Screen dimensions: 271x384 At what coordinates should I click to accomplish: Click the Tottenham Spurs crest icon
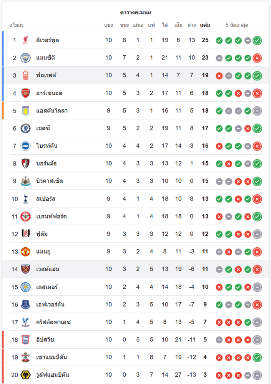click(x=25, y=199)
